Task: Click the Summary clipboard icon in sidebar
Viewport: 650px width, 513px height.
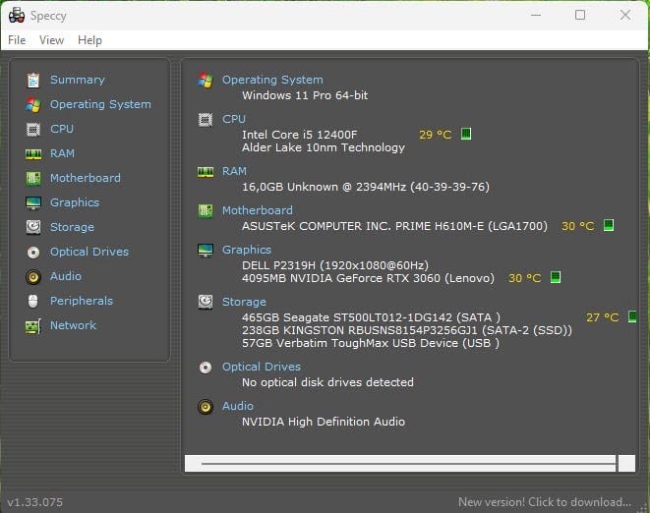Action: tap(33, 80)
